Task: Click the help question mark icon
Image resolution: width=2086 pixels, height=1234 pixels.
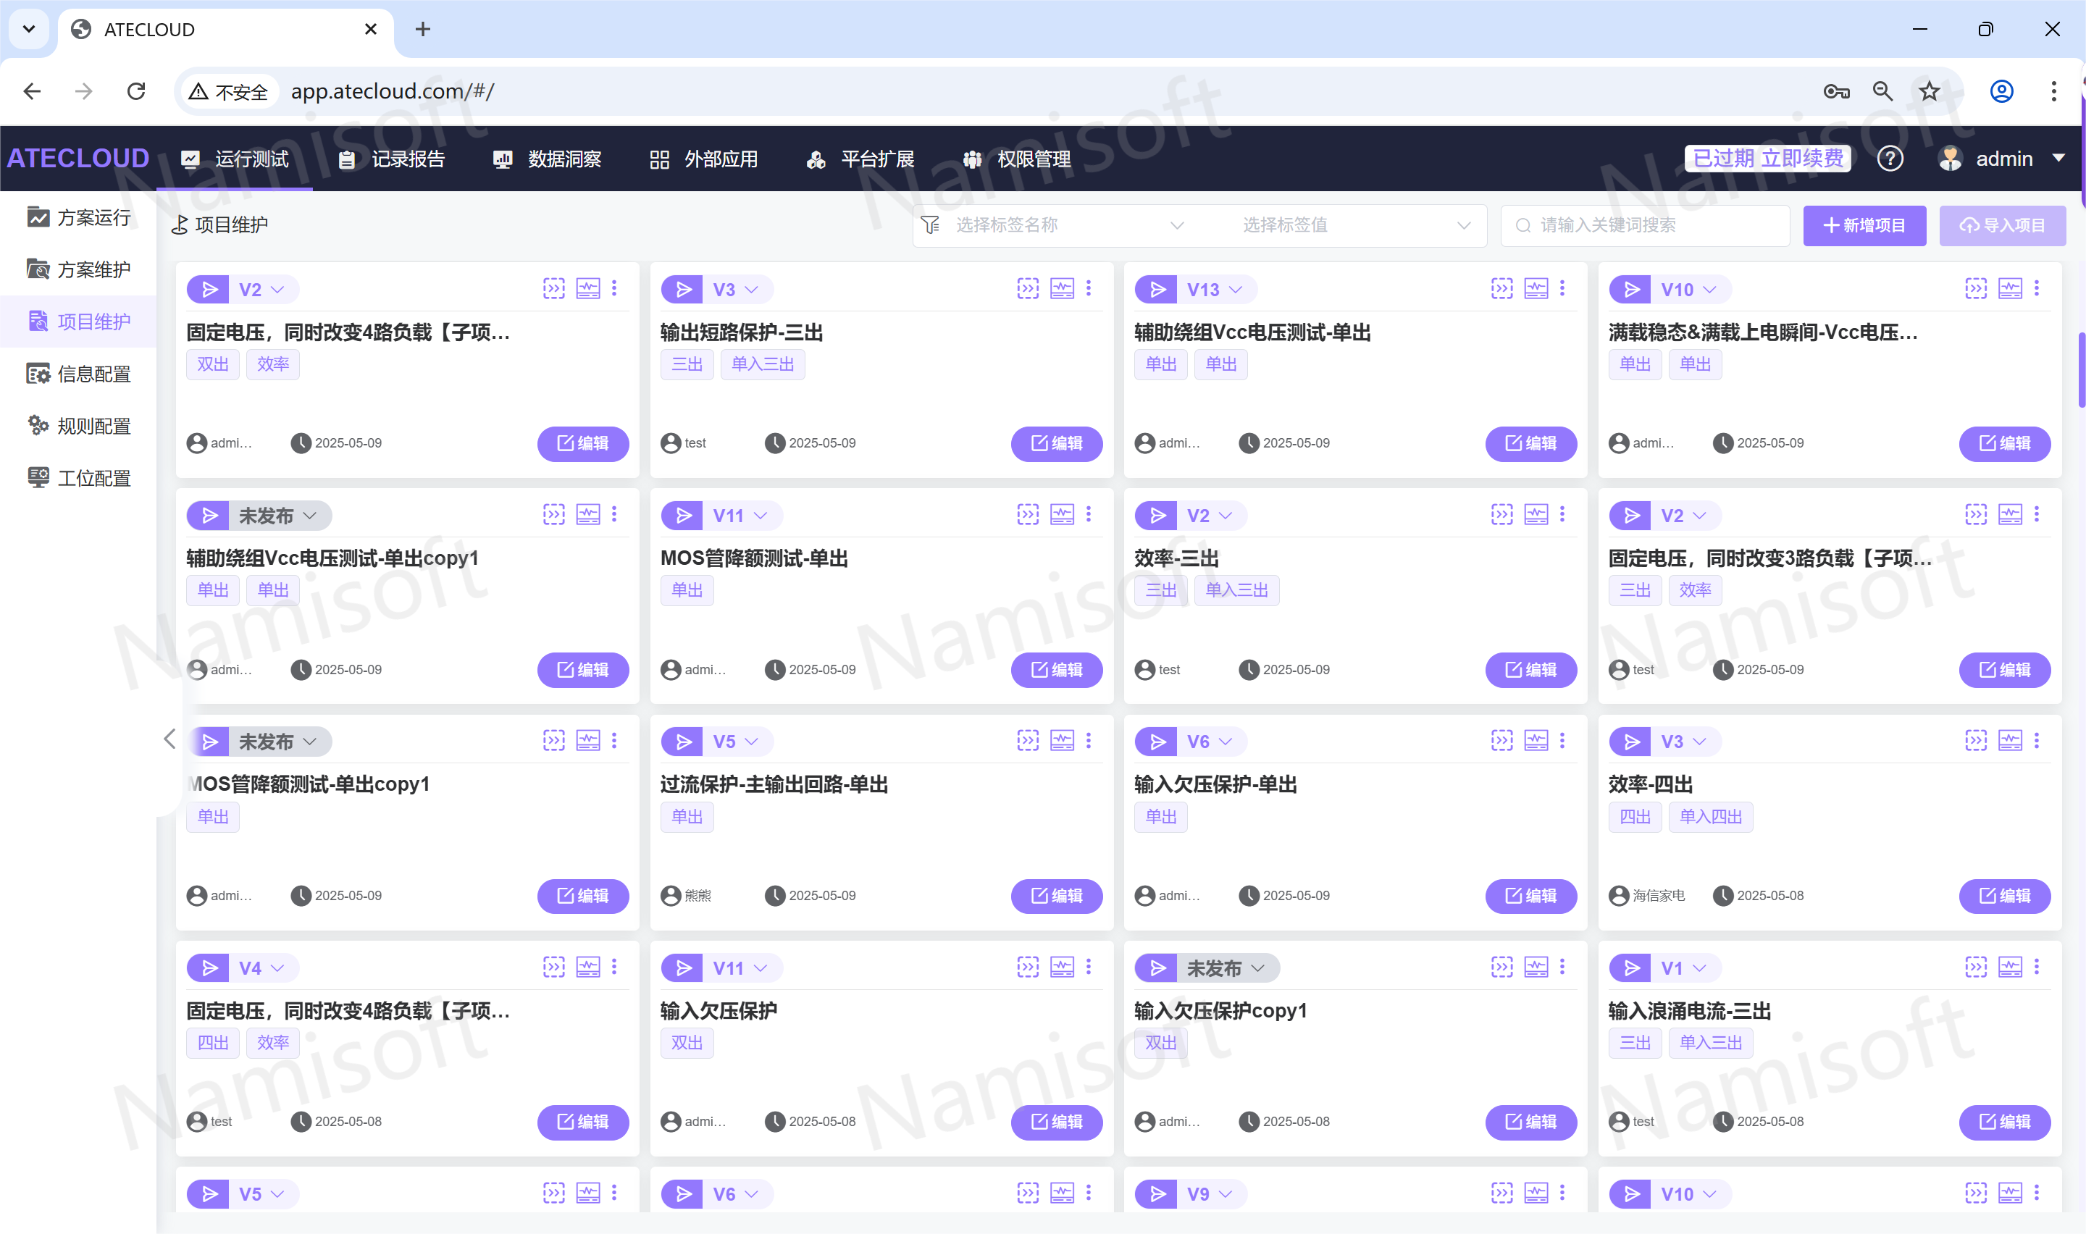Action: tap(1890, 158)
